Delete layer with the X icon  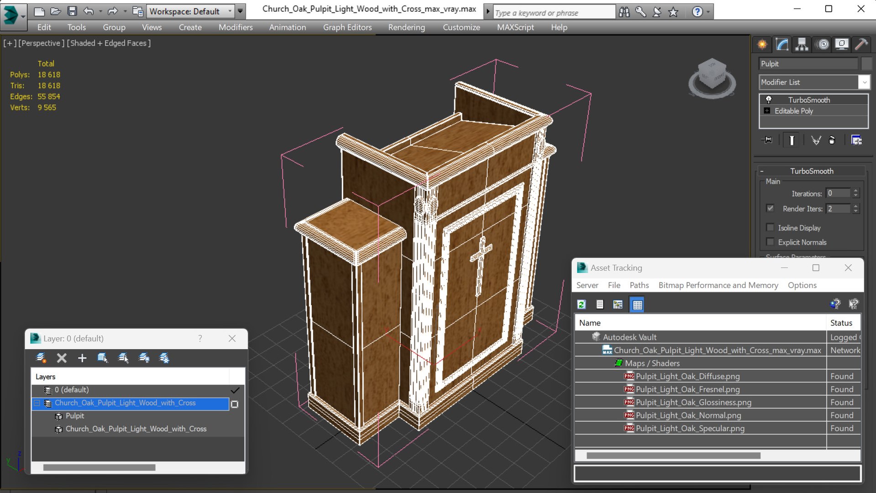coord(62,358)
